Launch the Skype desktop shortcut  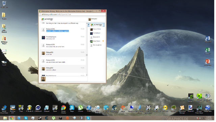(72, 109)
